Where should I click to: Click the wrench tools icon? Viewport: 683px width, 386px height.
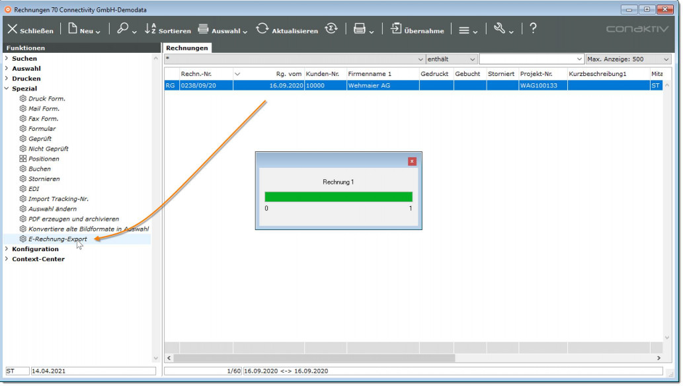pyautogui.click(x=500, y=29)
